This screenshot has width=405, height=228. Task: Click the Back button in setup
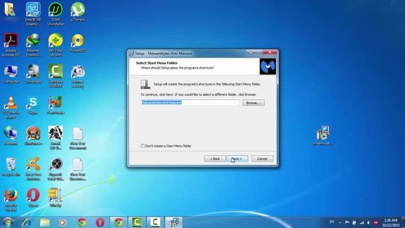click(215, 159)
